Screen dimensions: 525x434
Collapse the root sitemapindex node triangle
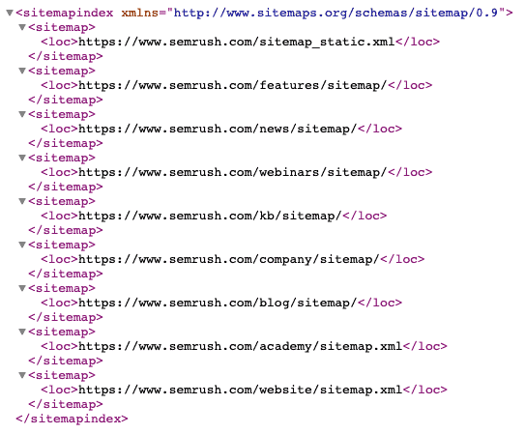(10, 14)
